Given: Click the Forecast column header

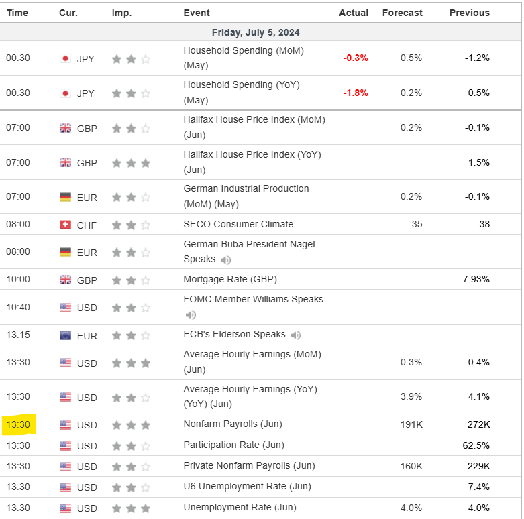Looking at the screenshot, I should pos(403,13).
